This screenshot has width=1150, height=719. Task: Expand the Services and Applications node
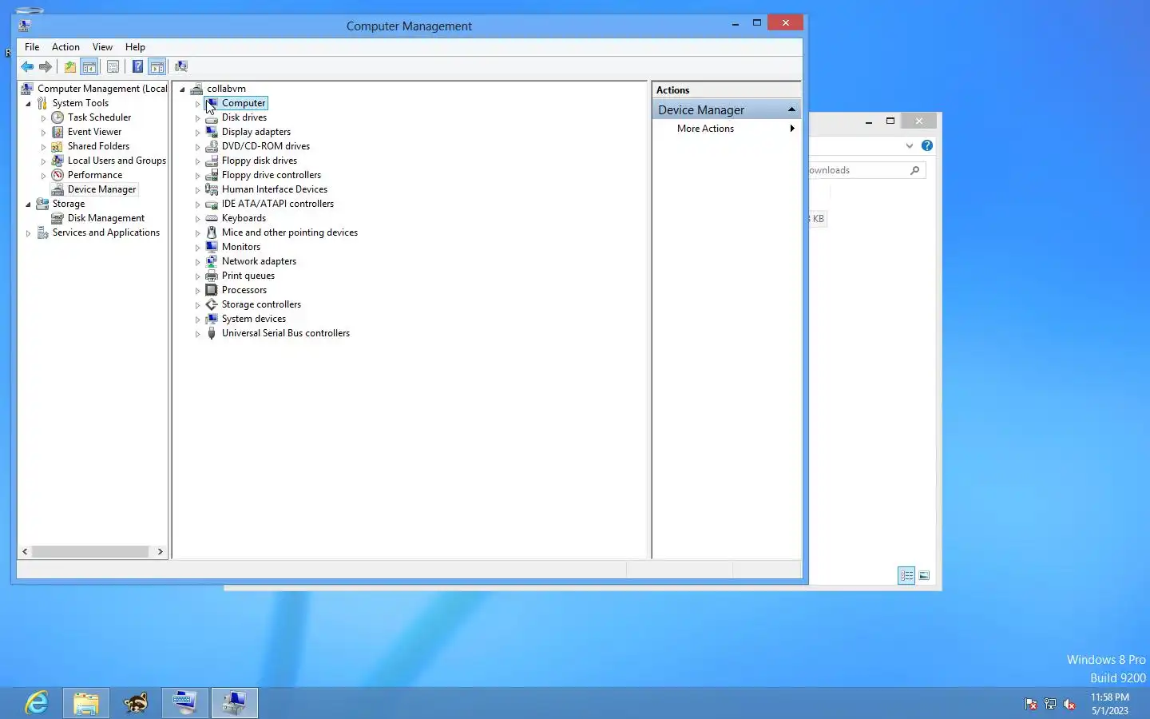[x=29, y=233]
